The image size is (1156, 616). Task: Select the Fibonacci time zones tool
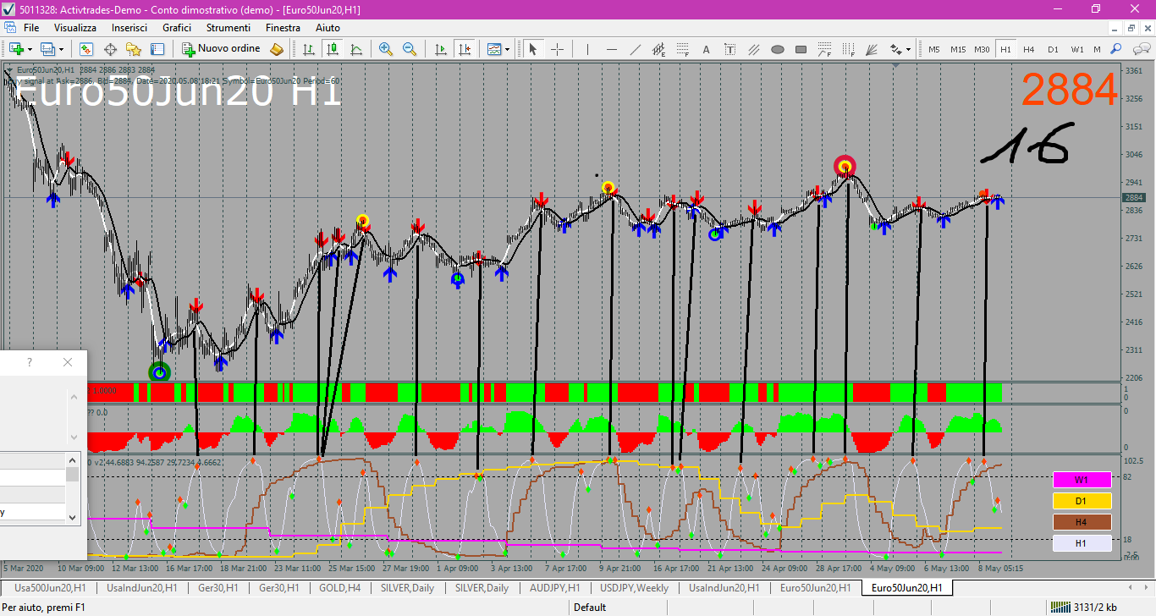(848, 49)
